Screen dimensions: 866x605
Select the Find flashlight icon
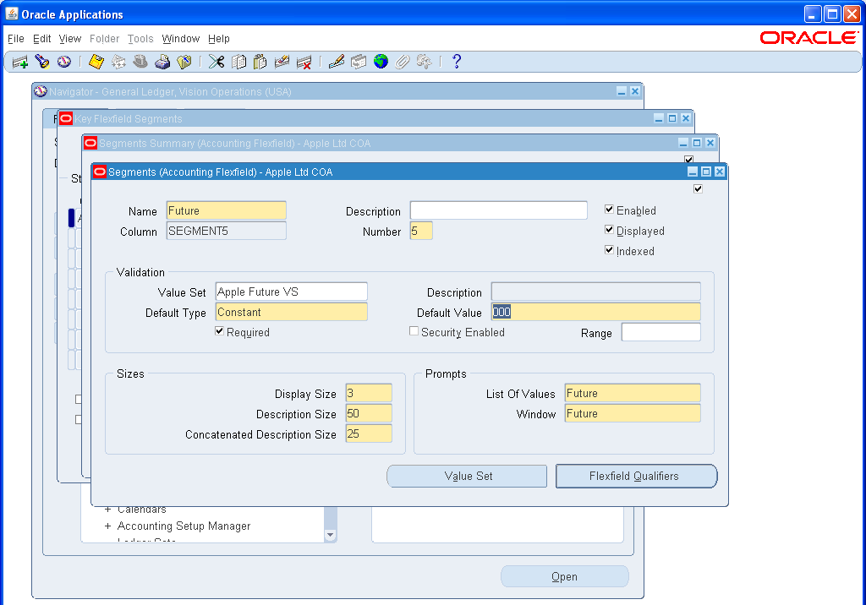coord(41,61)
